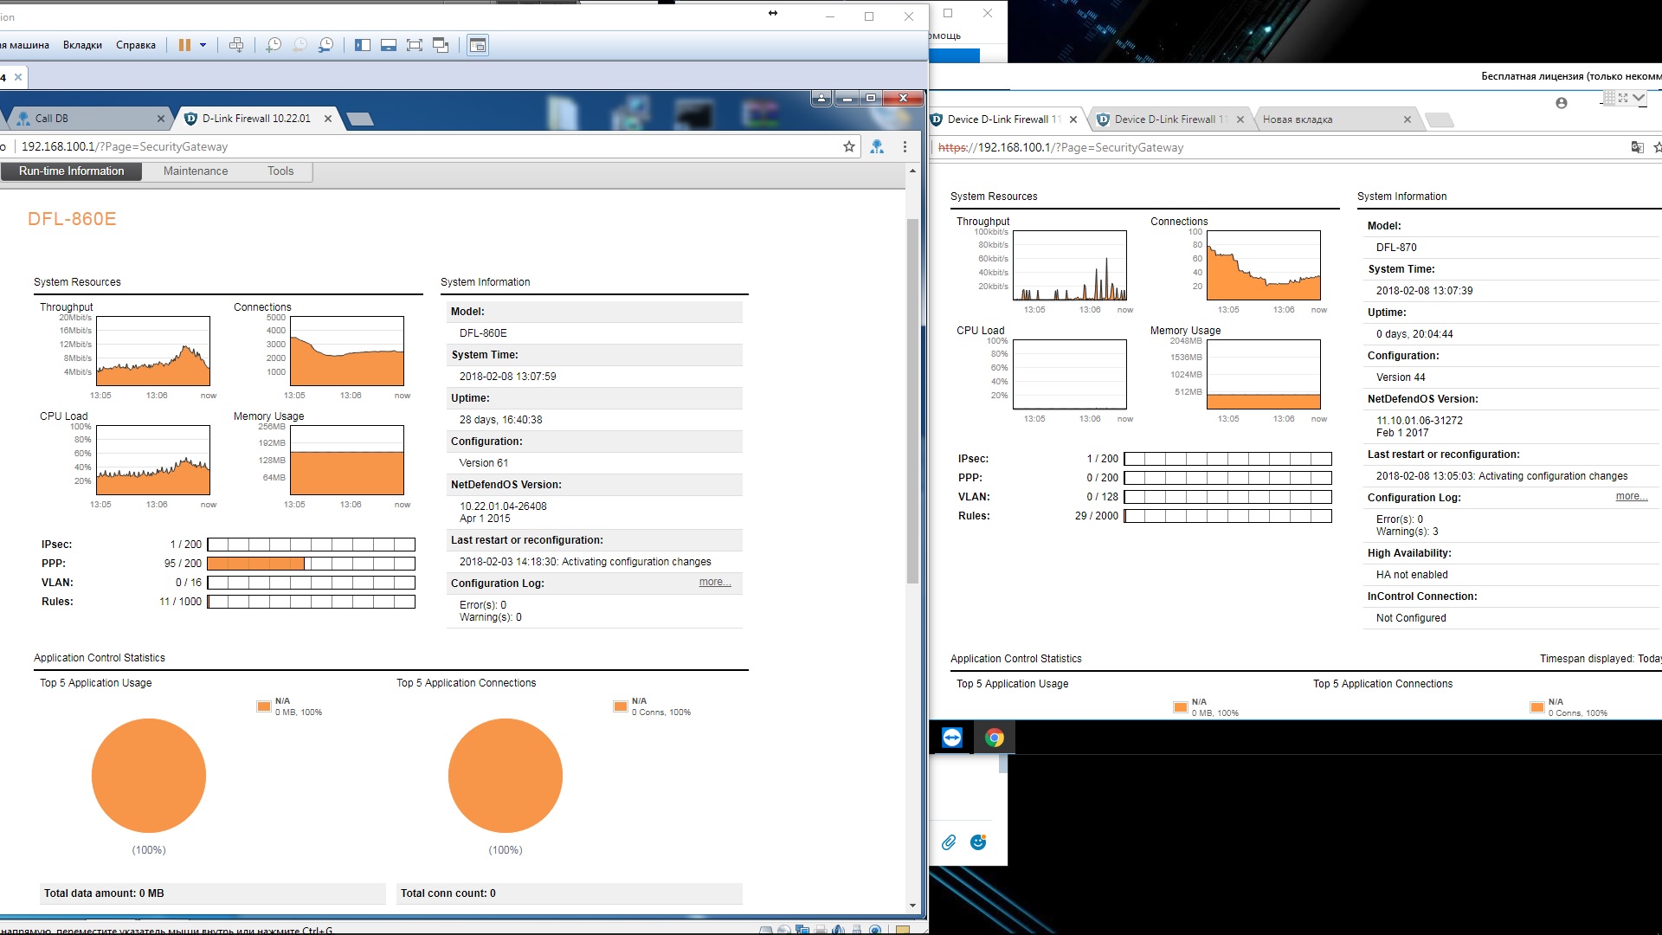Expand the Tools menu
The image size is (1662, 935).
point(280,171)
